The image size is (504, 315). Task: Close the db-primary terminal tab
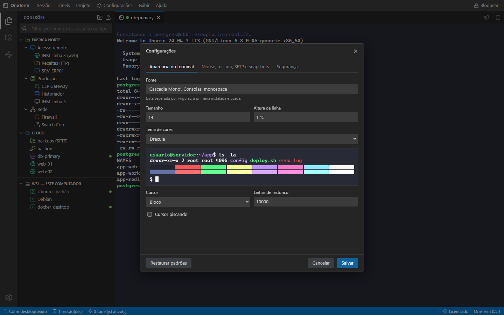coord(159,17)
